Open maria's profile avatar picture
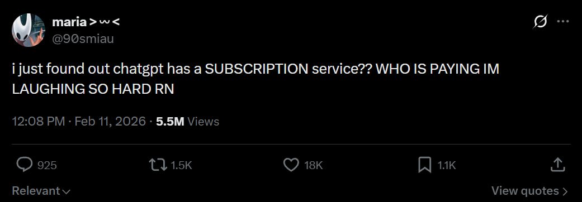582x202 pixels. [x=29, y=30]
